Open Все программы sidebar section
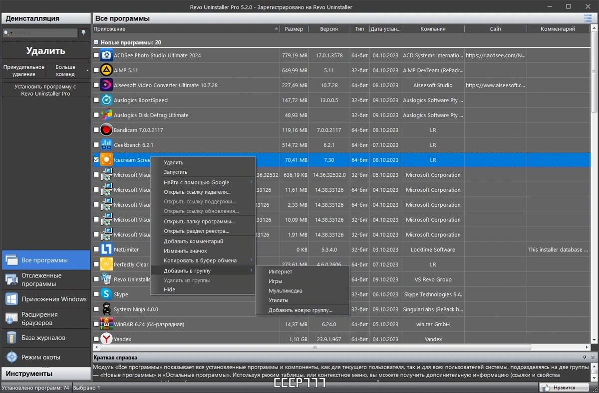 point(46,260)
